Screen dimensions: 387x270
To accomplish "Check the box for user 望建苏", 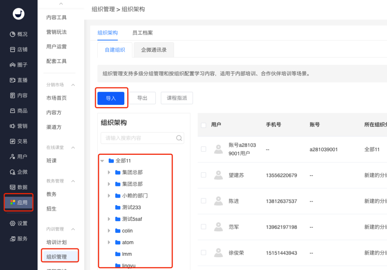I will pos(204,175).
